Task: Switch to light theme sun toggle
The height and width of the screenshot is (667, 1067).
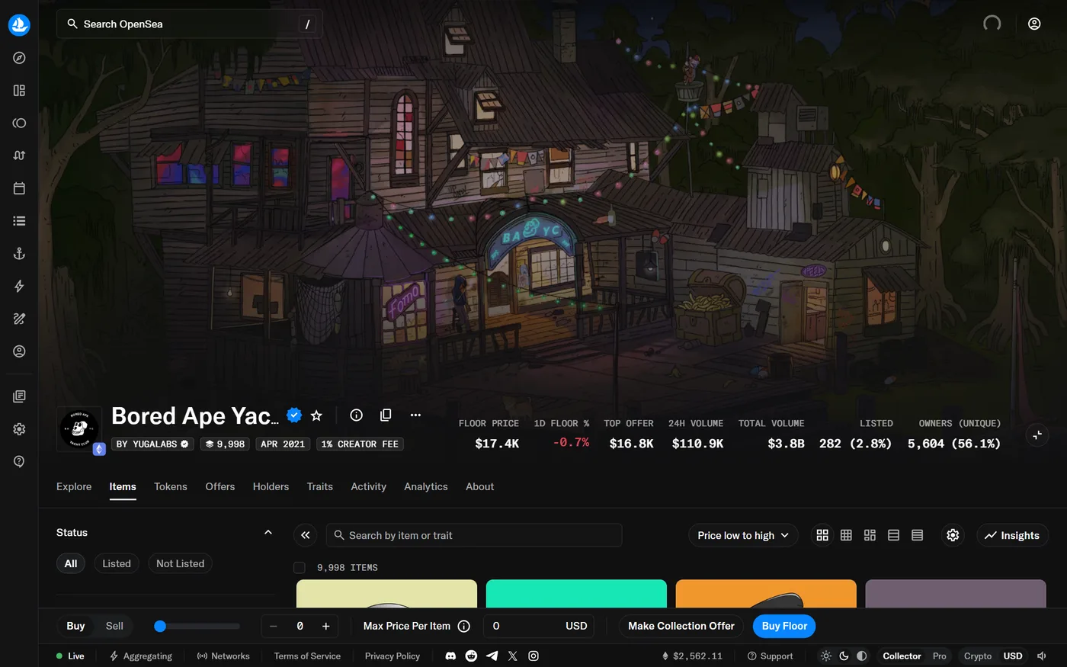Action: [825, 656]
